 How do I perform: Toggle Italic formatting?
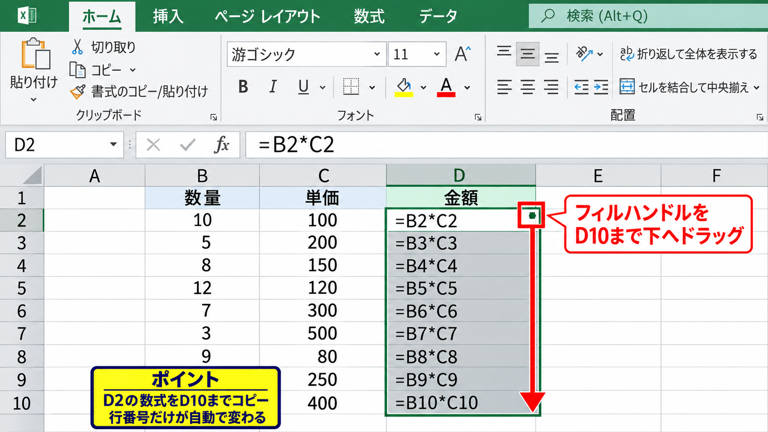pos(273,86)
